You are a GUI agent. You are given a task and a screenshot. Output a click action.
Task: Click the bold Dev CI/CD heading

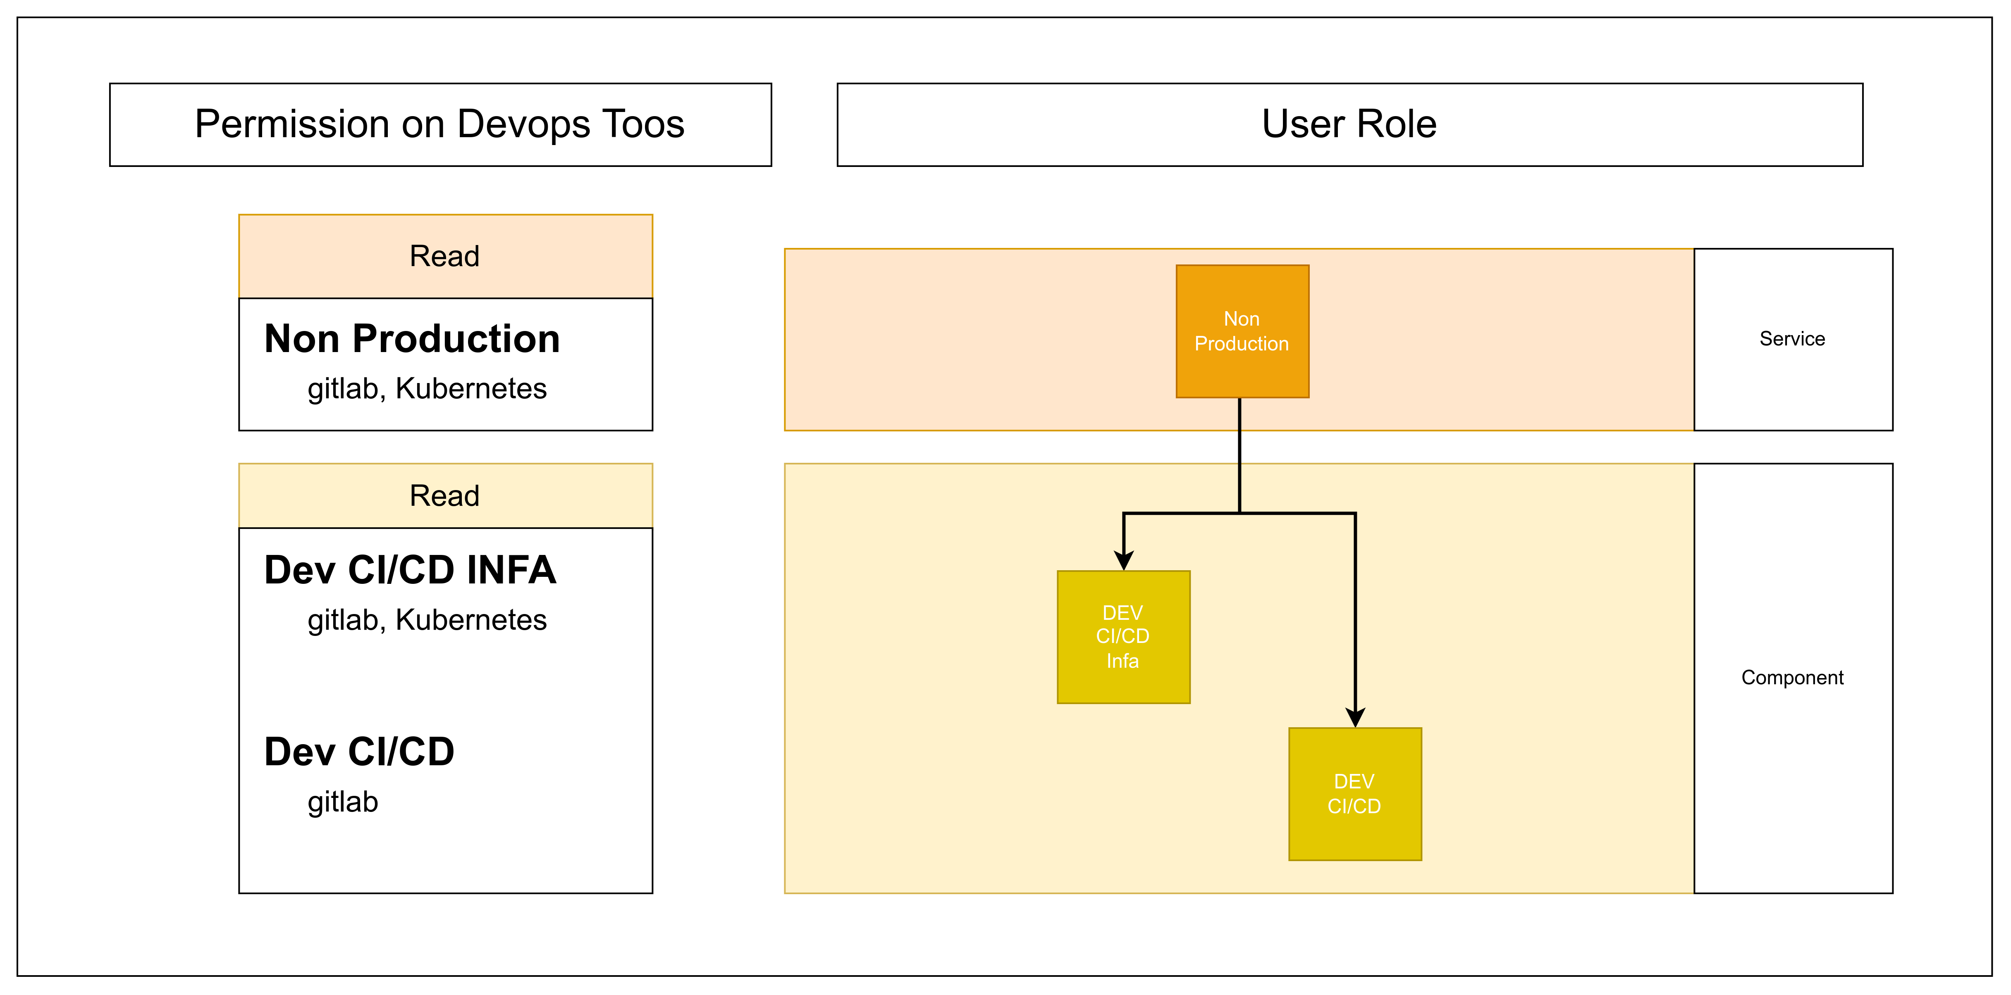coord(359,752)
